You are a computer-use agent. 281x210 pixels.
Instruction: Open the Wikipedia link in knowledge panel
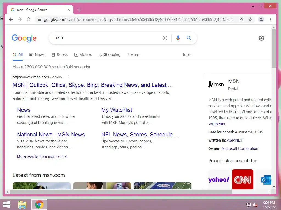217,124
